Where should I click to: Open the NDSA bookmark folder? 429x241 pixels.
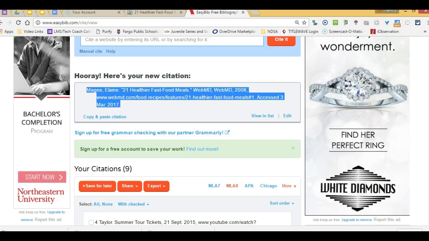269,31
